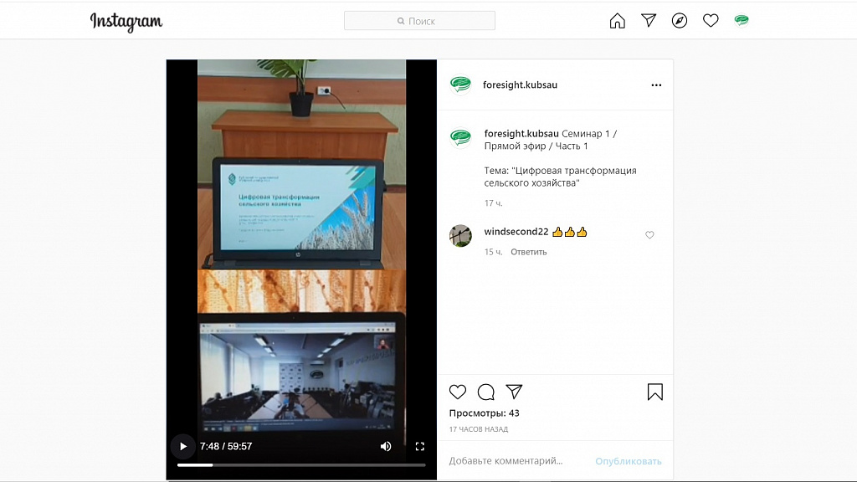The height and width of the screenshot is (482, 857).
Task: Open the three-dot post options menu
Action: click(x=656, y=85)
